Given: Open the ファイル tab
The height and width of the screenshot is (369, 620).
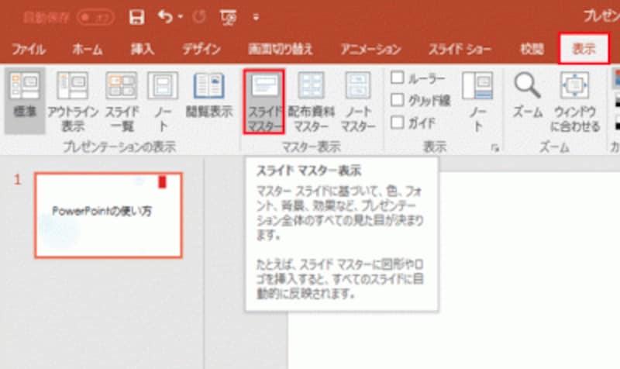Looking at the screenshot, I should (29, 50).
